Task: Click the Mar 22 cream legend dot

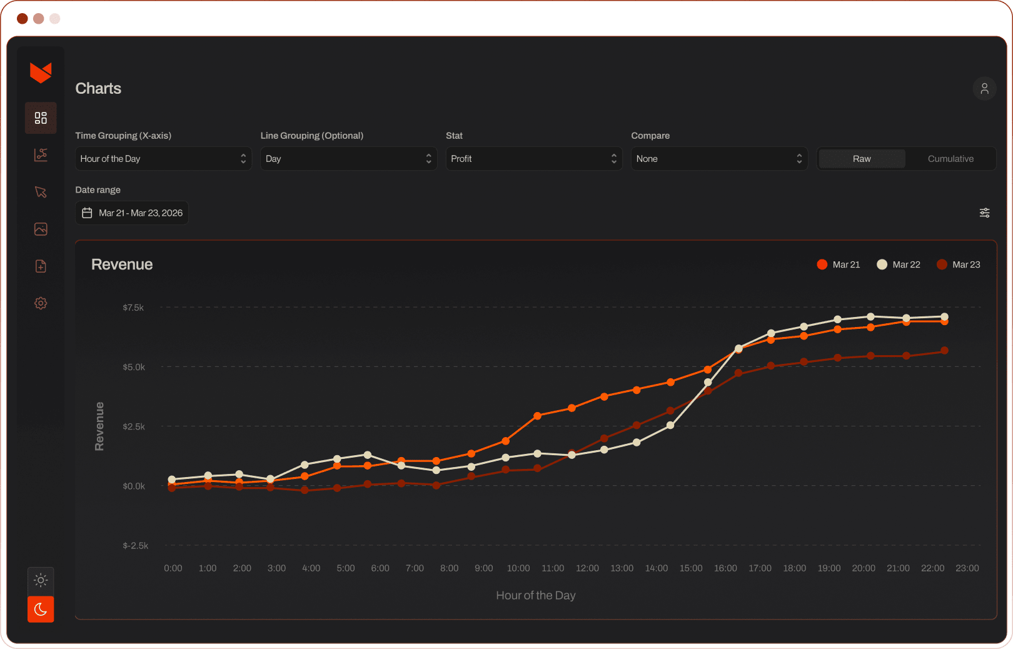Action: coord(882,264)
